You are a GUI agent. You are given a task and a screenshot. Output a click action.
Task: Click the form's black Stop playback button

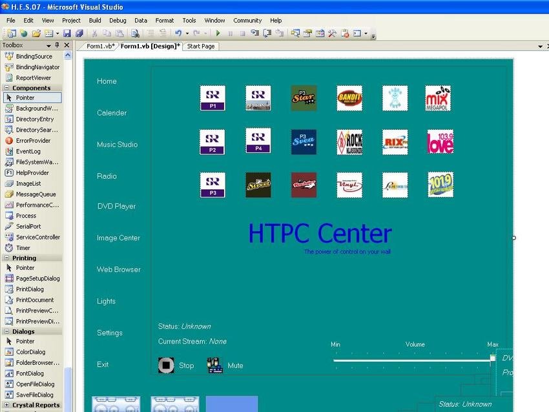coord(166,365)
